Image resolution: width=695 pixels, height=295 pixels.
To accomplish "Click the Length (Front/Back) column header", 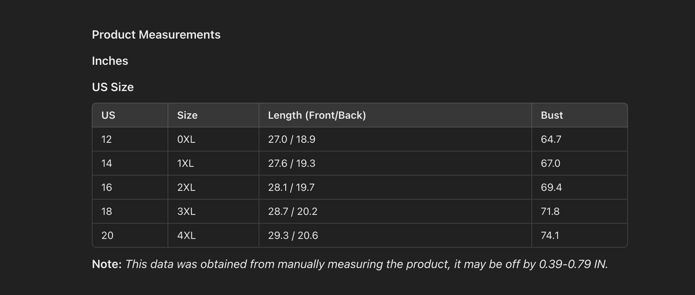I will click(316, 115).
